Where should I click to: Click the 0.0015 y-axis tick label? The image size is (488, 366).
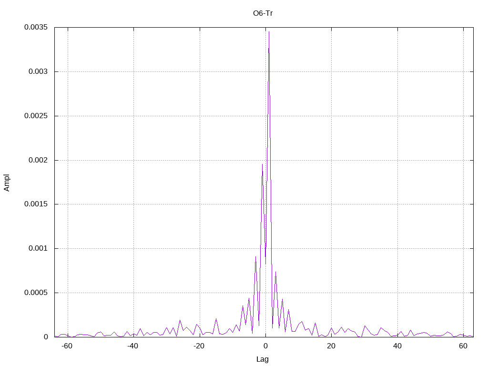[36, 204]
